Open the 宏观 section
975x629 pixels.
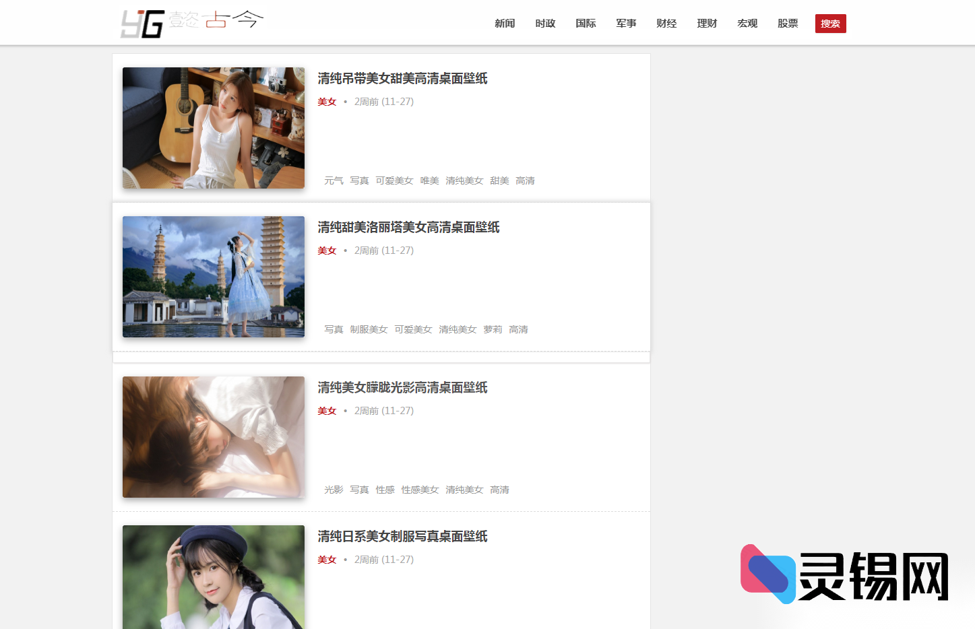click(x=747, y=23)
